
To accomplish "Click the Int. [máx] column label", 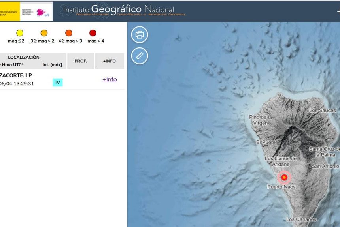I will [x=52, y=65].
